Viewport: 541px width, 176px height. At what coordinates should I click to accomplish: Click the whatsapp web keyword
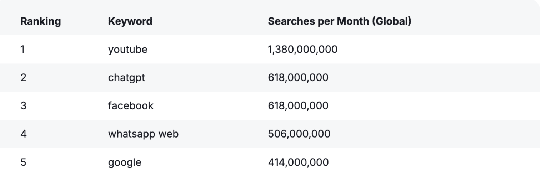tap(143, 134)
